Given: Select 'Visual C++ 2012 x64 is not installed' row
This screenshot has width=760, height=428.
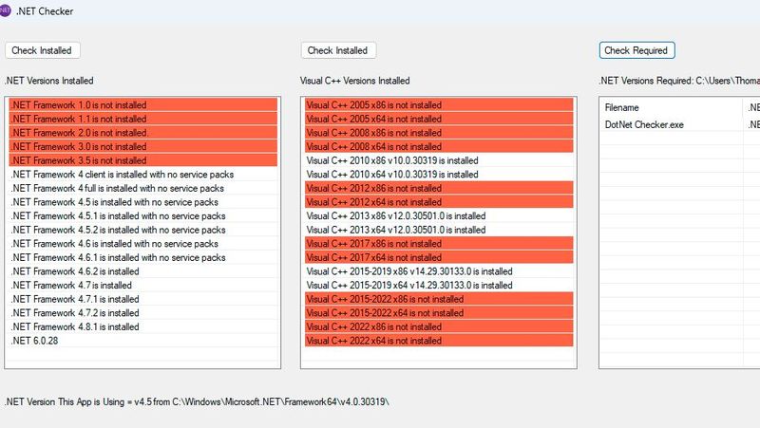Looking at the screenshot, I should coord(439,202).
